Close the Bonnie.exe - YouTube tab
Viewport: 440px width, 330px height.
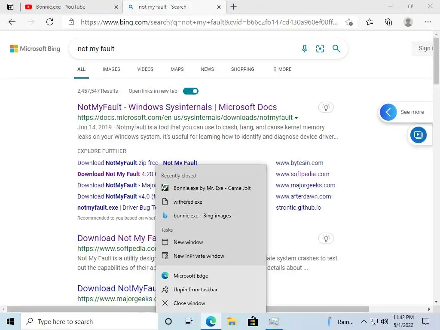116,7
